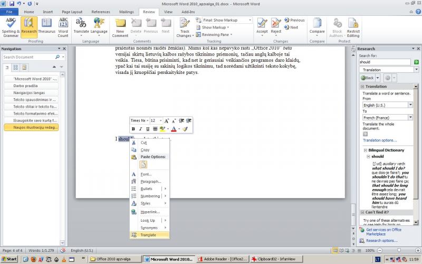
Task: Browse pages tab in Navigation pane
Action: [x=16, y=68]
